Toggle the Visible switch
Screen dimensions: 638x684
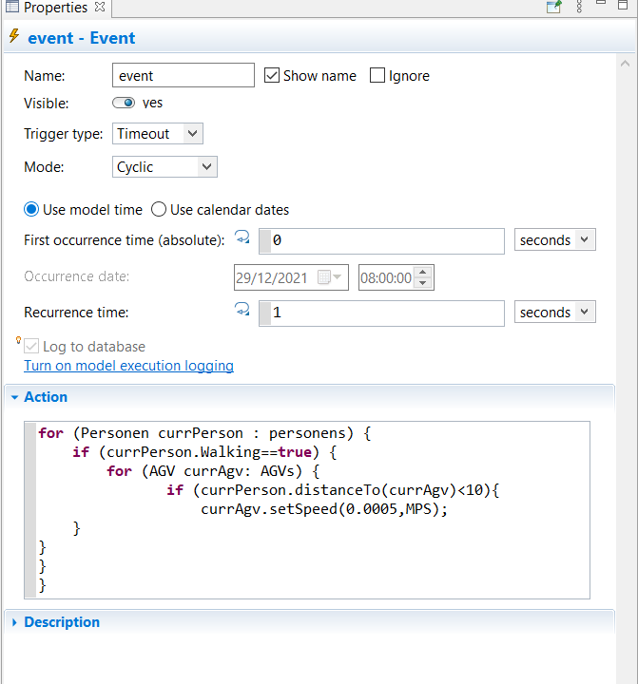tap(124, 103)
